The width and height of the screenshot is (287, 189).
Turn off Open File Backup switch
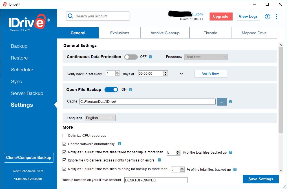[111, 90]
